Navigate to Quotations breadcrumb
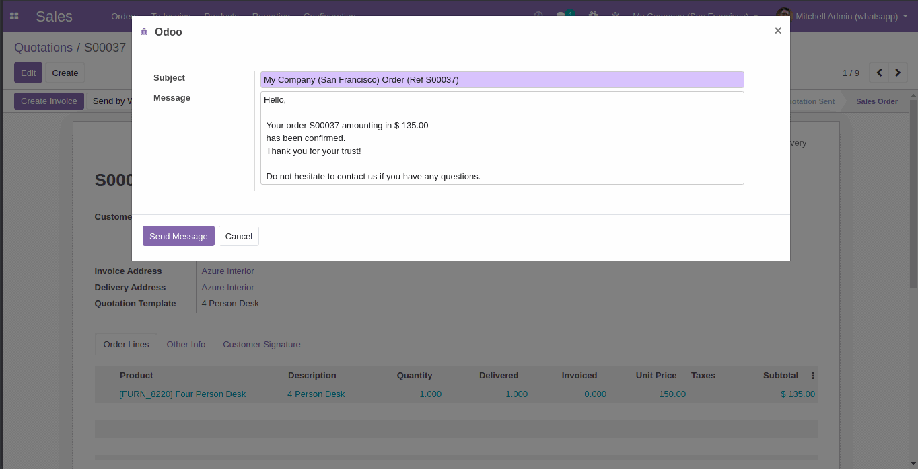Screen dimensions: 918x469 (43, 48)
